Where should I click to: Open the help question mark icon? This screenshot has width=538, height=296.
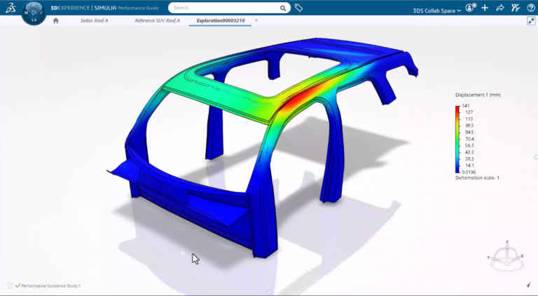pos(530,8)
